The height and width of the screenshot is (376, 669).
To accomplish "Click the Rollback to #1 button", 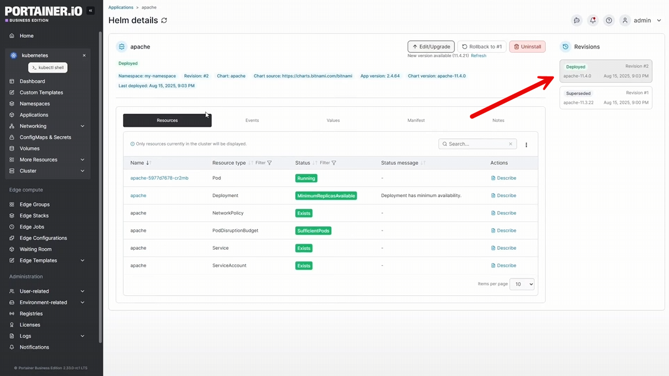I will (482, 47).
